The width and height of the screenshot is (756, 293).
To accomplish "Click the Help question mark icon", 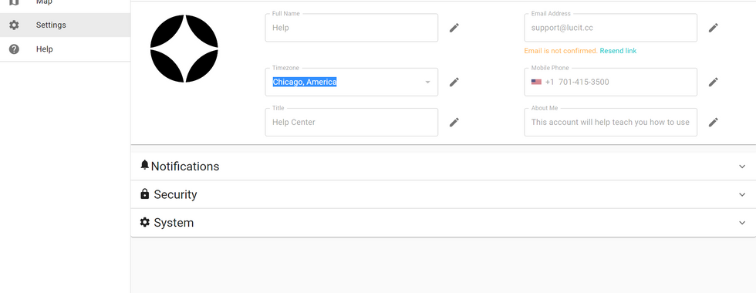I will click(x=14, y=49).
